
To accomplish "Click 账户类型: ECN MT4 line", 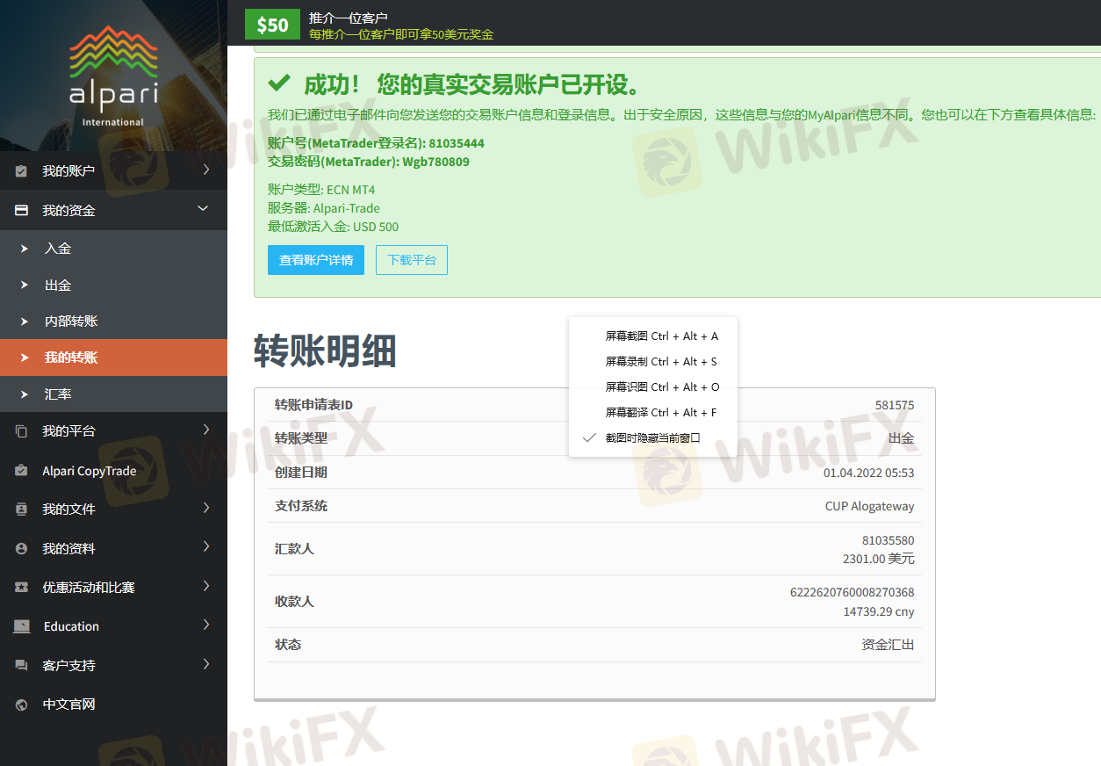I will click(x=321, y=190).
